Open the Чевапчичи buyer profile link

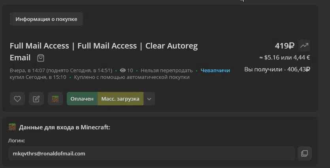click(x=215, y=70)
